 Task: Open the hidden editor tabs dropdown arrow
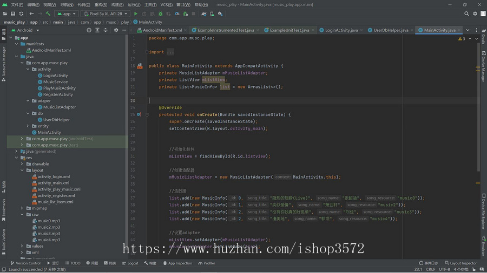[x=468, y=30]
